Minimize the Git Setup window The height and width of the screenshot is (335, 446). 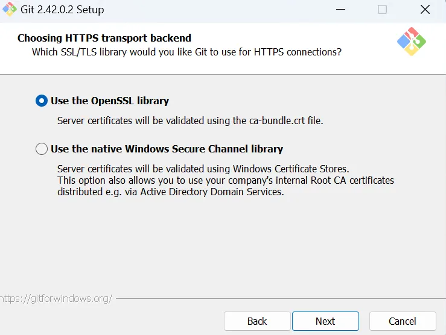tap(340, 10)
